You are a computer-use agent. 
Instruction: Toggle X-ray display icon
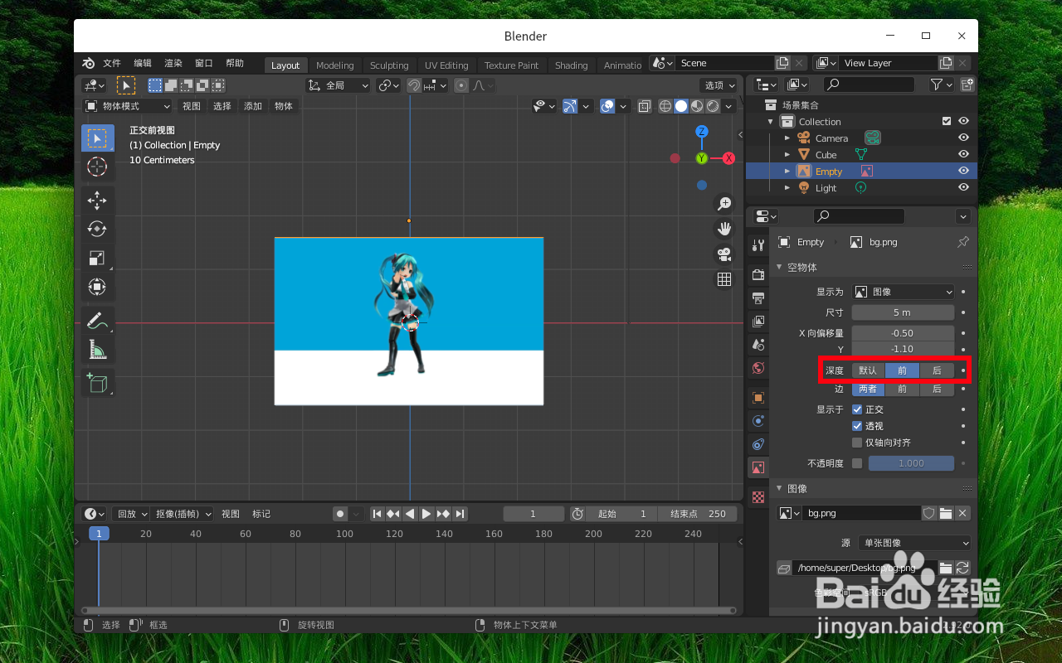click(644, 106)
